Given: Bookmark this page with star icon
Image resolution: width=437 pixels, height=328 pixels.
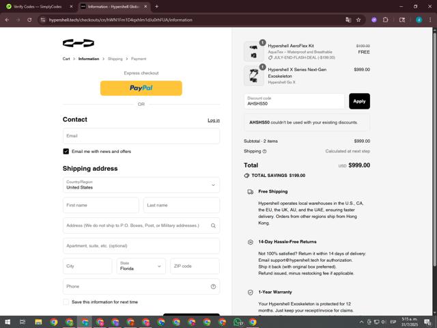Looking at the screenshot, I should pyautogui.click(x=358, y=20).
